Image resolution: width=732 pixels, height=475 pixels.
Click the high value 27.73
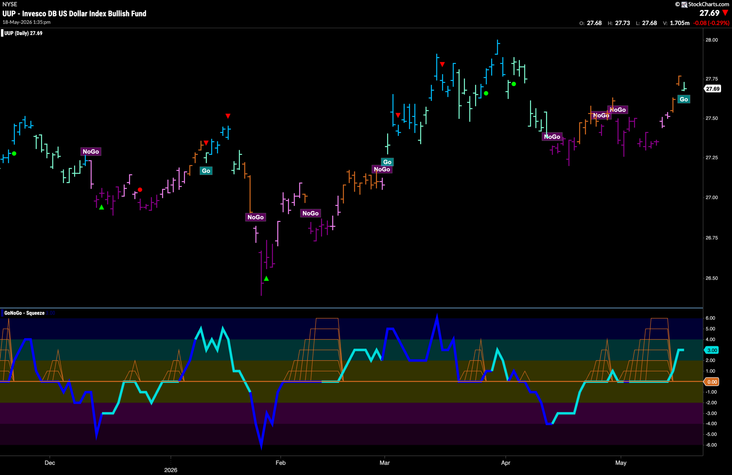622,23
